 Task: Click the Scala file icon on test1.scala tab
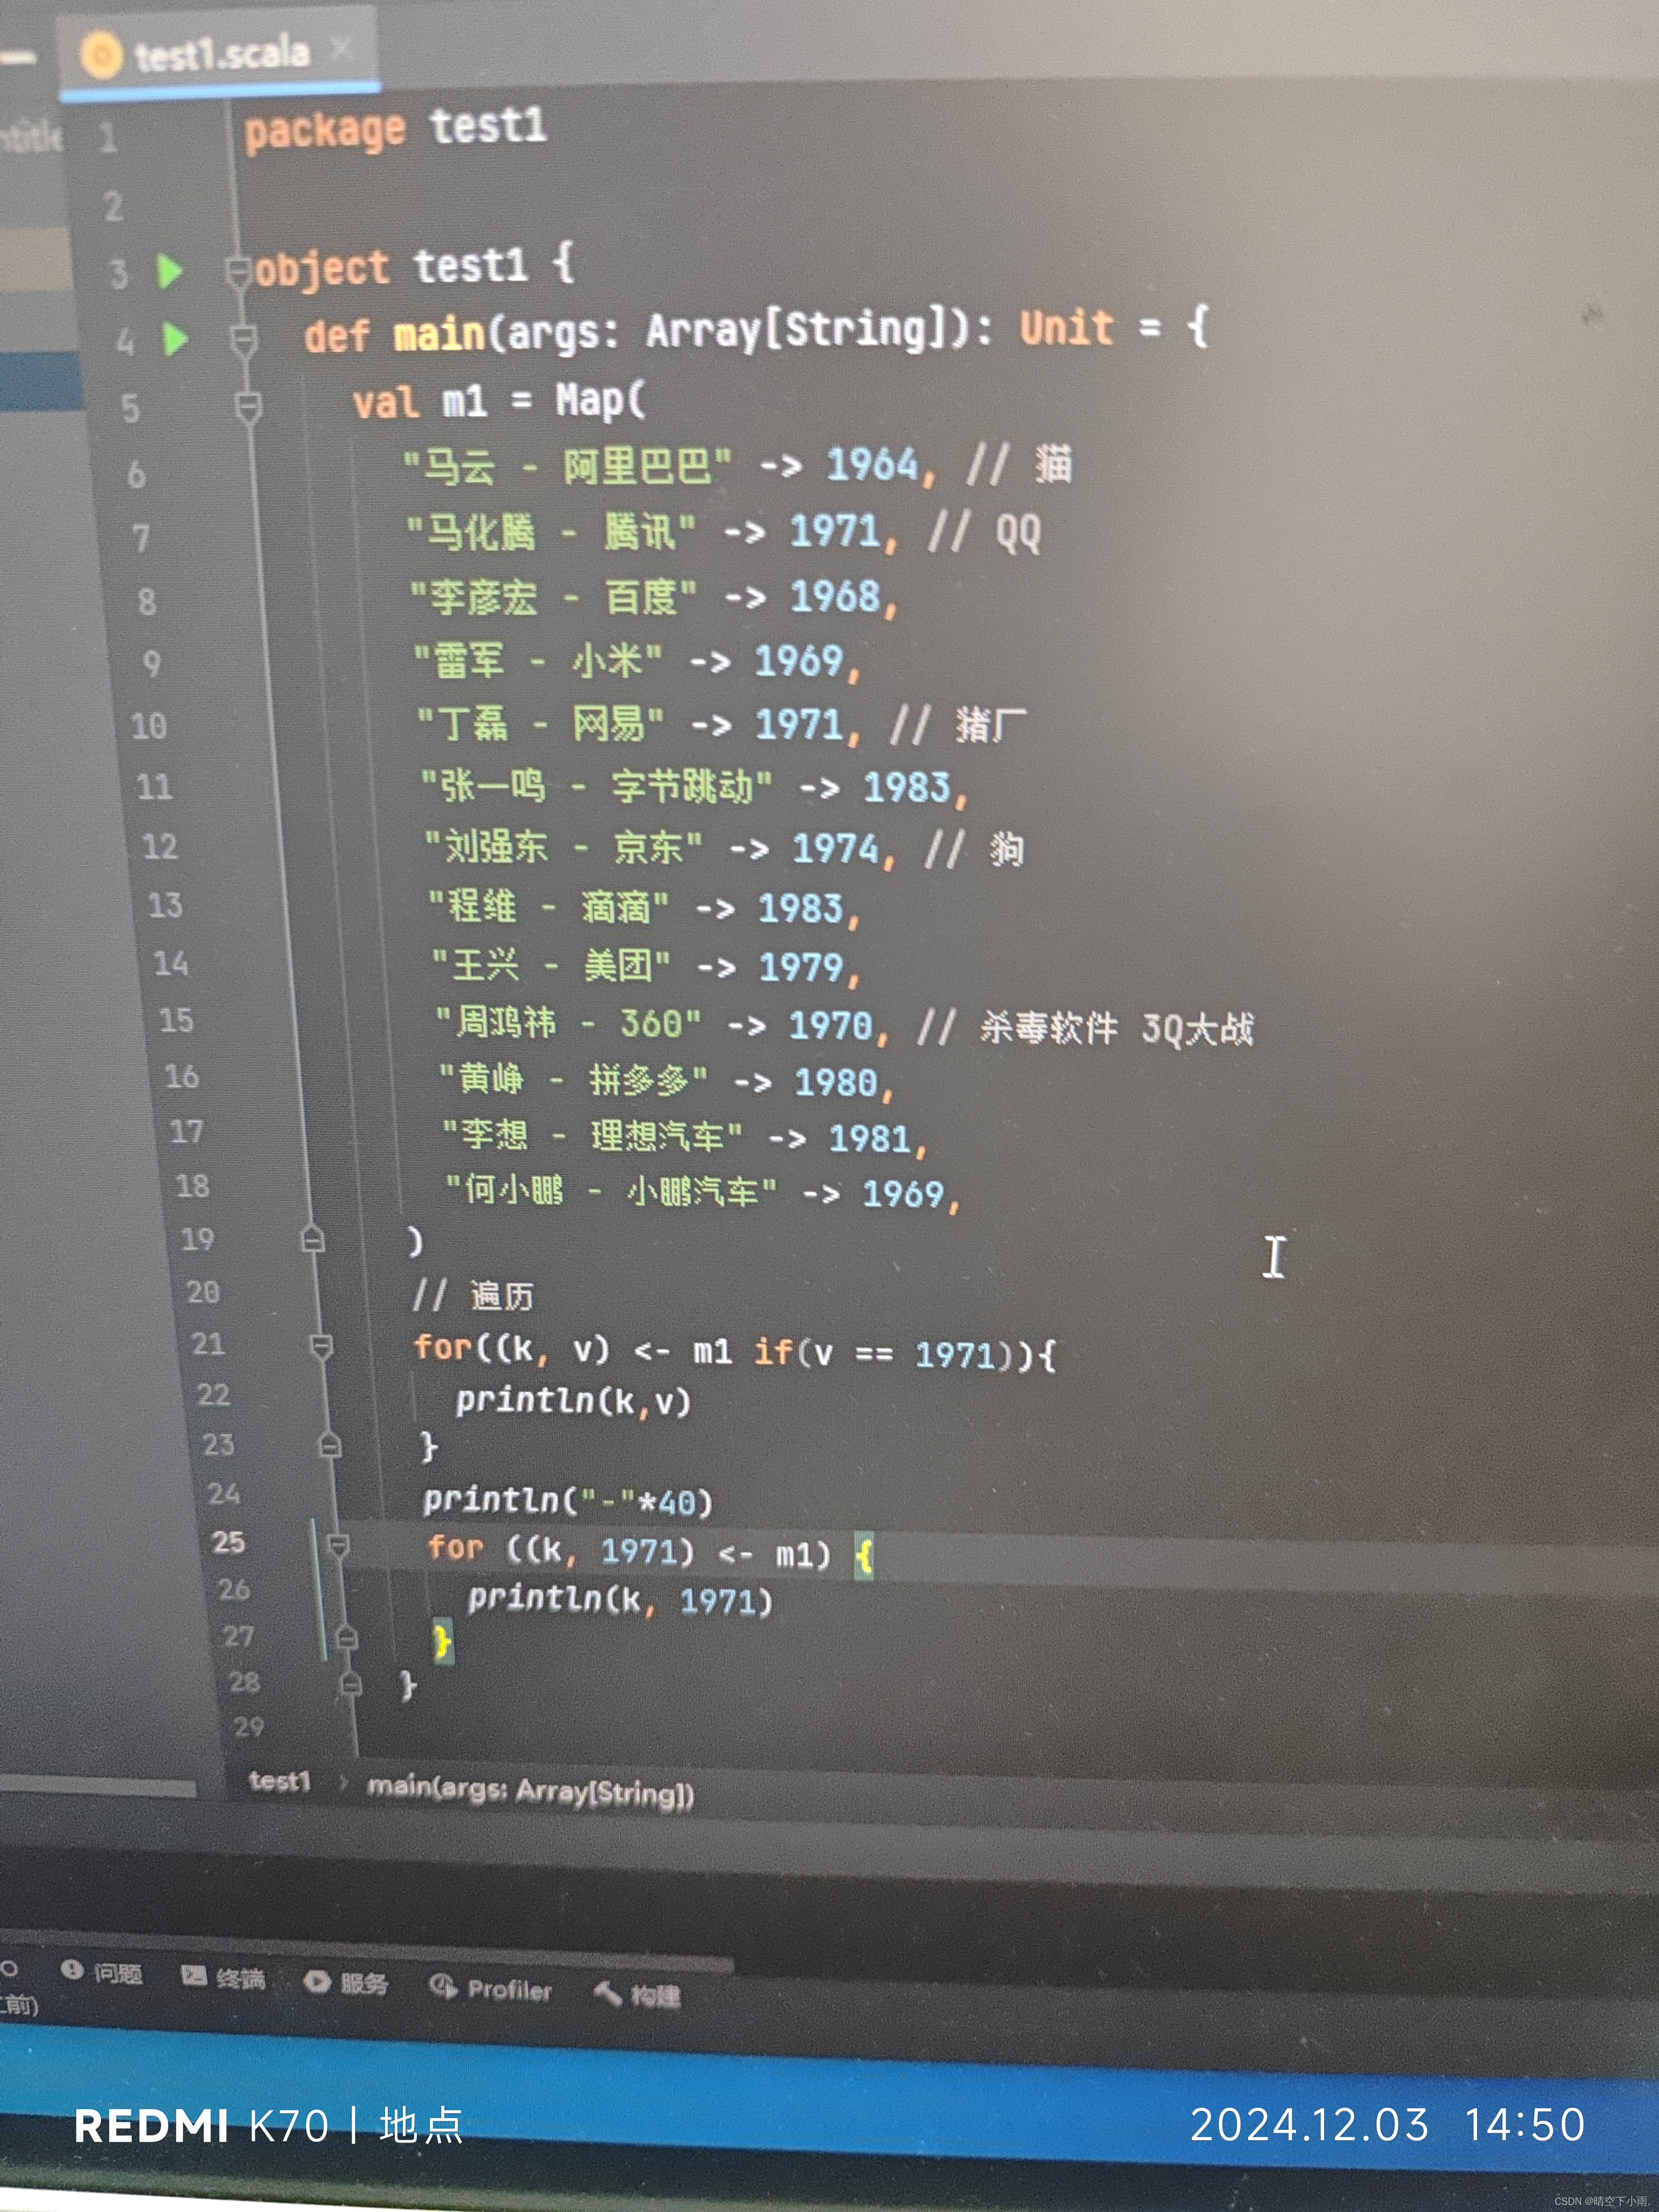(x=101, y=55)
